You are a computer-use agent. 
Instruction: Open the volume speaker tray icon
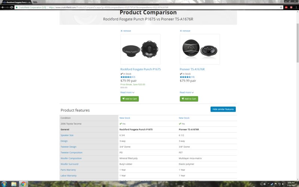point(283,184)
